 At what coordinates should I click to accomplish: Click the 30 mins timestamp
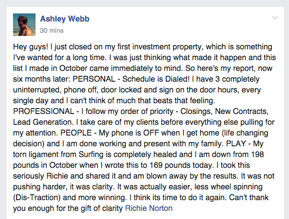click(52, 31)
